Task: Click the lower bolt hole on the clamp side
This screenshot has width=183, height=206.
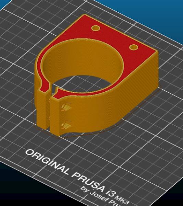Action: tap(66, 125)
